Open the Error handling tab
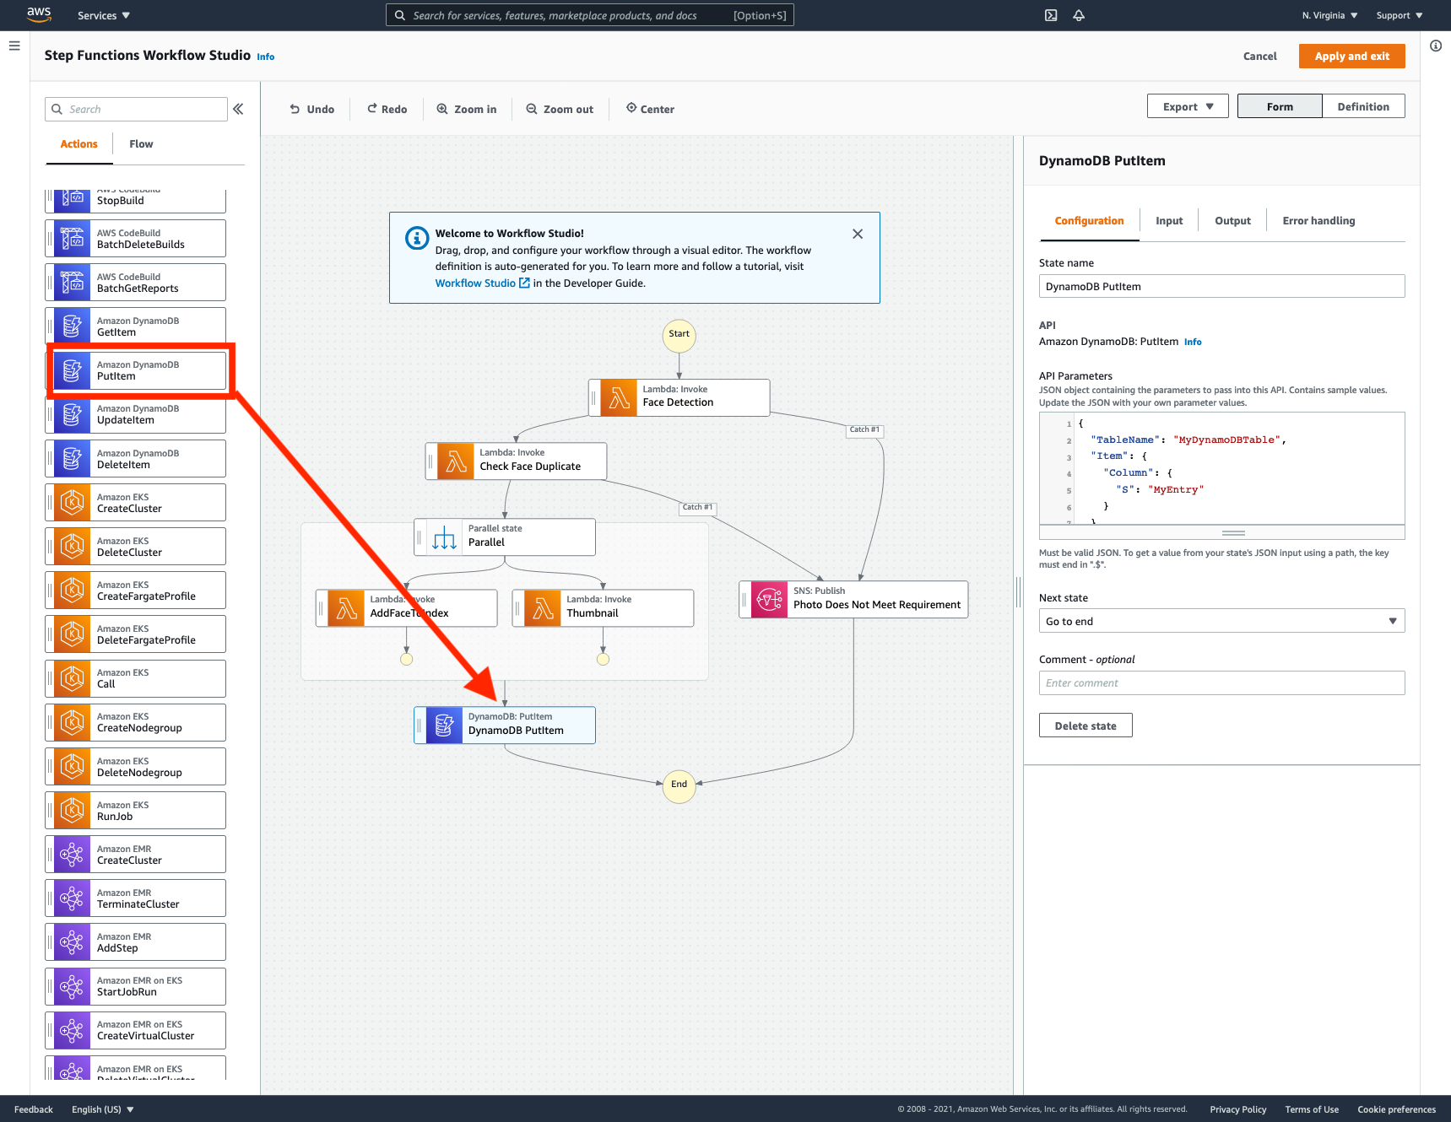 (x=1318, y=221)
